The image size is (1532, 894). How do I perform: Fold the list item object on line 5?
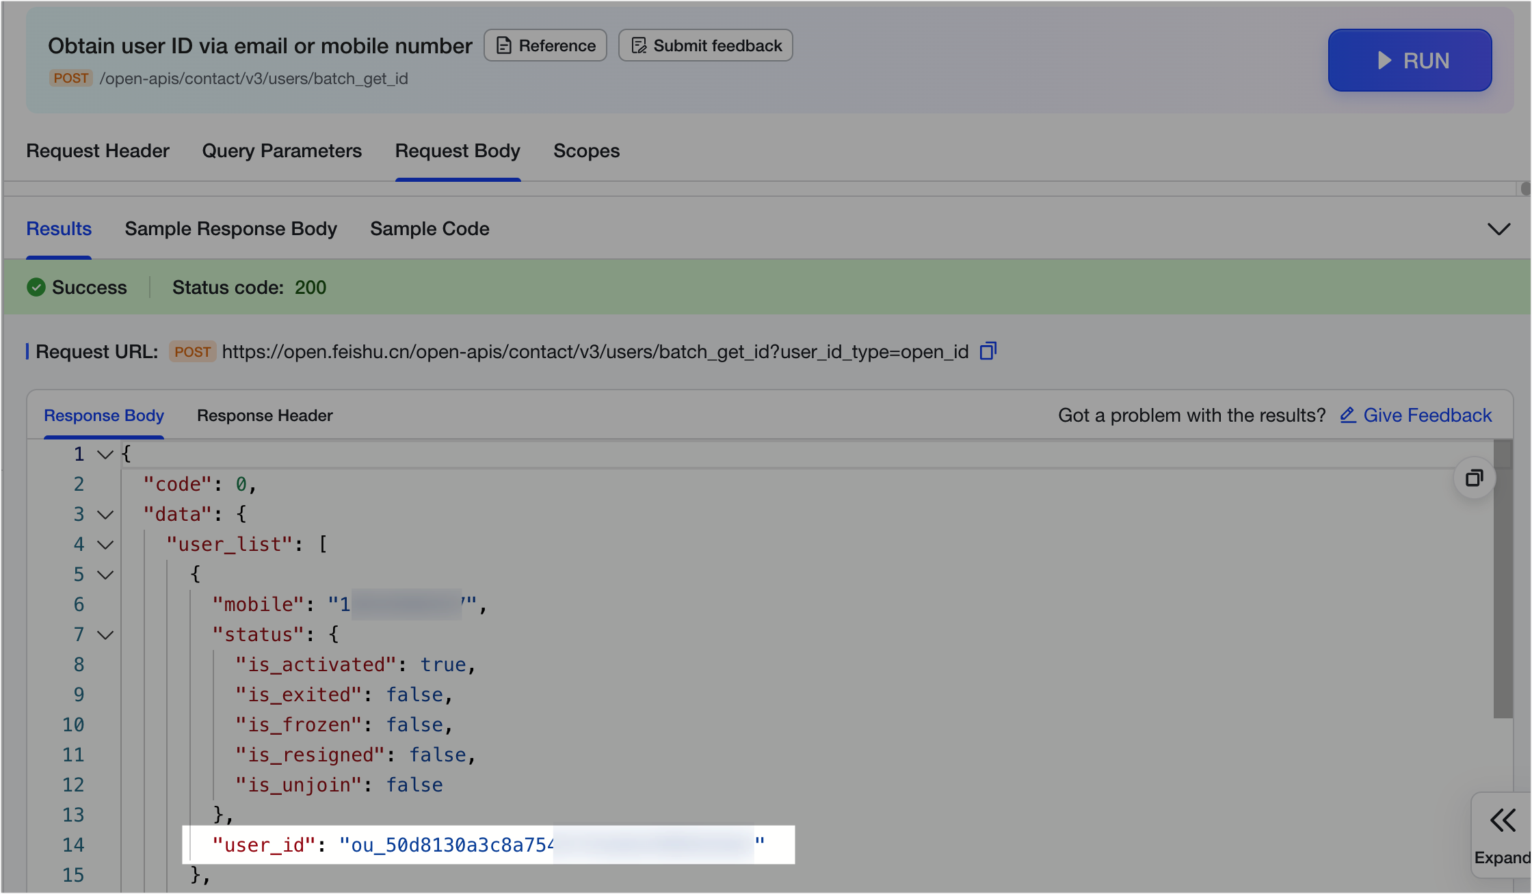click(x=105, y=575)
